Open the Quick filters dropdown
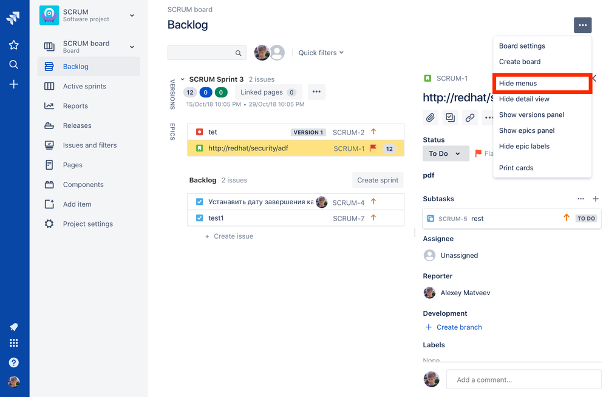This screenshot has height=397, width=606. [x=321, y=53]
